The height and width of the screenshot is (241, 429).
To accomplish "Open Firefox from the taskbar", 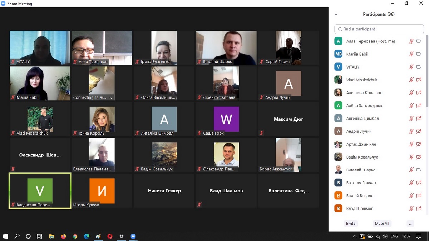I will (x=64, y=236).
